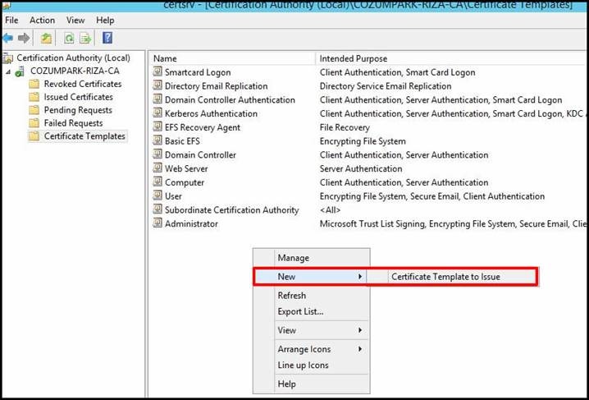Click the '<All>' intended purpose cell
Screen dimensions: 589x400
[x=330, y=210]
